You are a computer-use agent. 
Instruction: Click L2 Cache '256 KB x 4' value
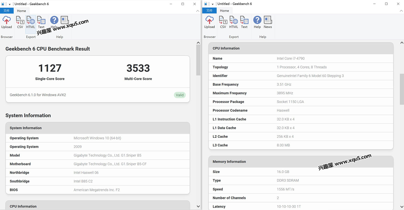[x=285, y=136]
